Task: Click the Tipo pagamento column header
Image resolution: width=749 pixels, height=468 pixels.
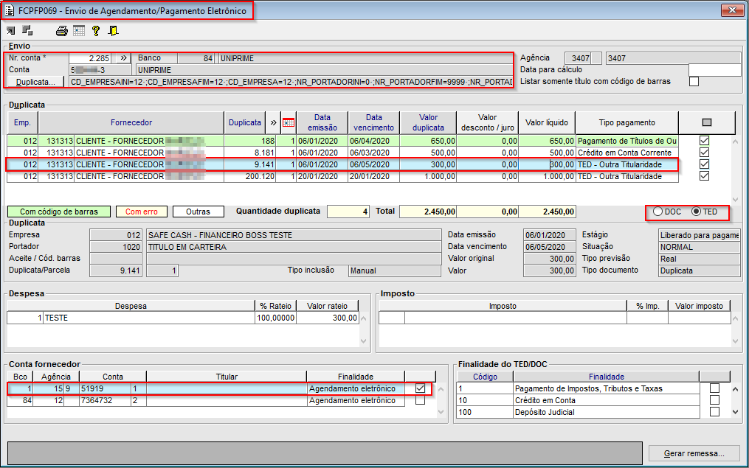Action: [x=627, y=122]
